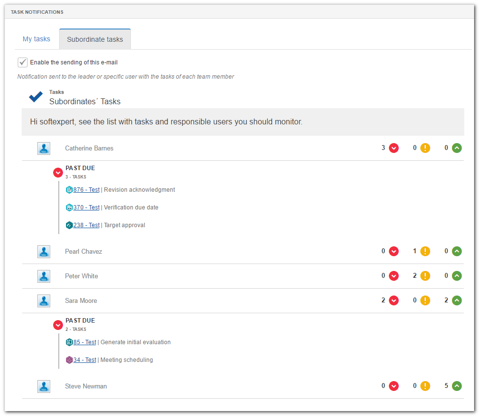Screen dimensions: 479x416
Task: Open 85 - Test task link
Action: [85, 342]
